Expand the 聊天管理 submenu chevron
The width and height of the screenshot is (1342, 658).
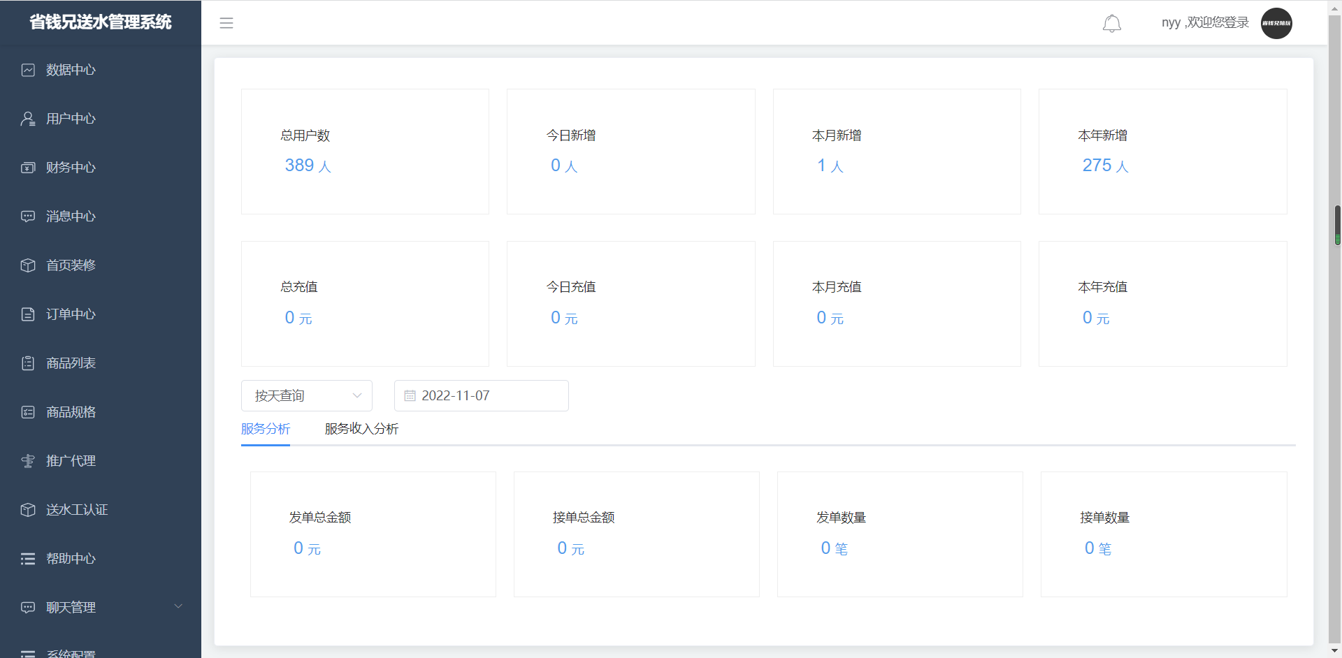click(178, 606)
